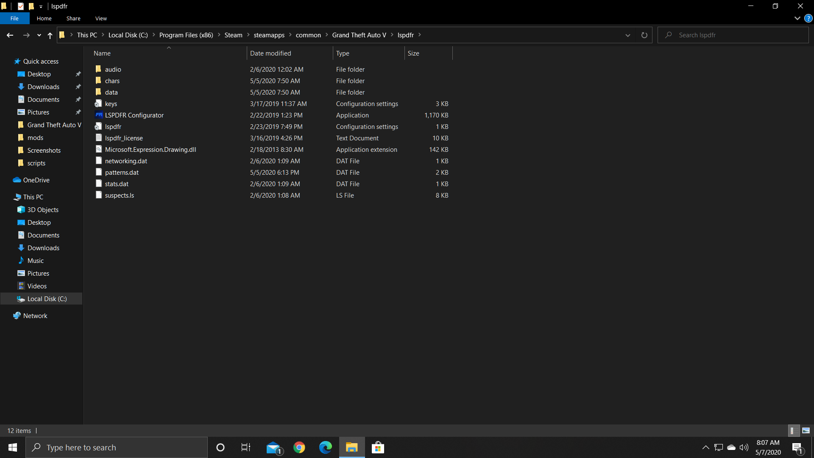Click the Refresh button in address bar
814x458 pixels.
click(644, 35)
